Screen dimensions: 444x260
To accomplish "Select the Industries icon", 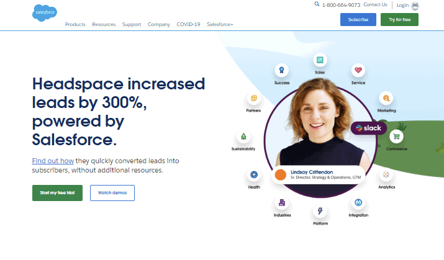I will click(282, 203).
